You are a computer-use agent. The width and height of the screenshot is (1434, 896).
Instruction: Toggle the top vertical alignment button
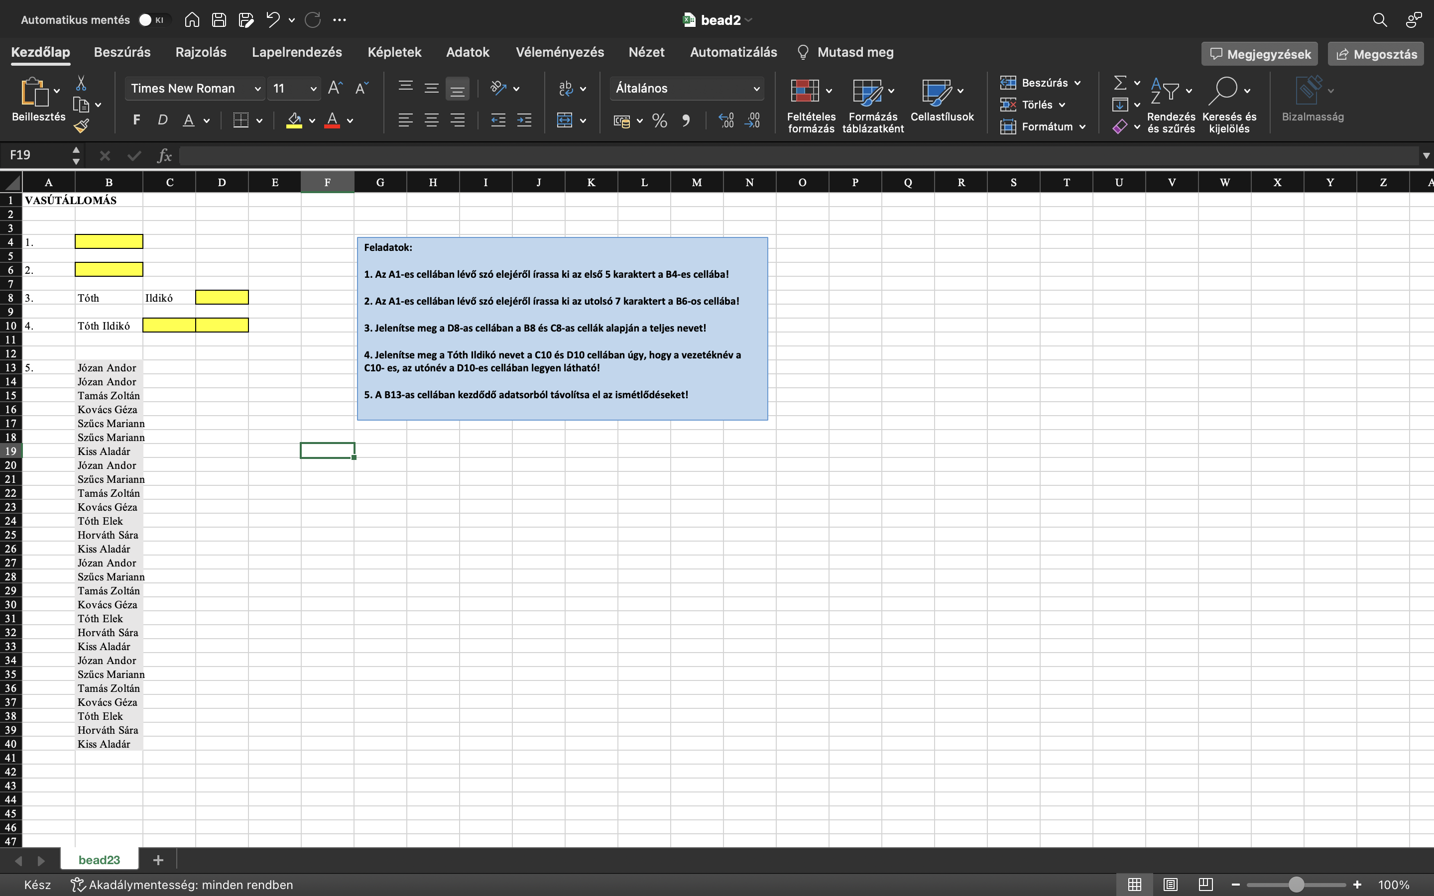(x=405, y=88)
